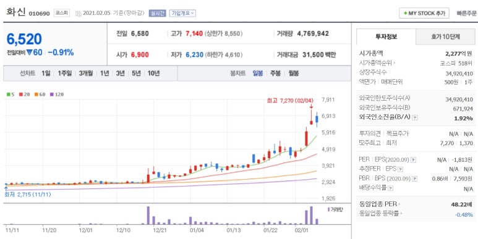Expand the 동일업종 PER arrow link
This screenshot has width=478, height=239.
[x=399, y=204]
